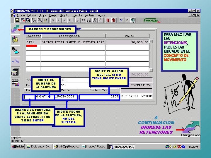
Task: Open the Campo menu
Action: (x=53, y=16)
